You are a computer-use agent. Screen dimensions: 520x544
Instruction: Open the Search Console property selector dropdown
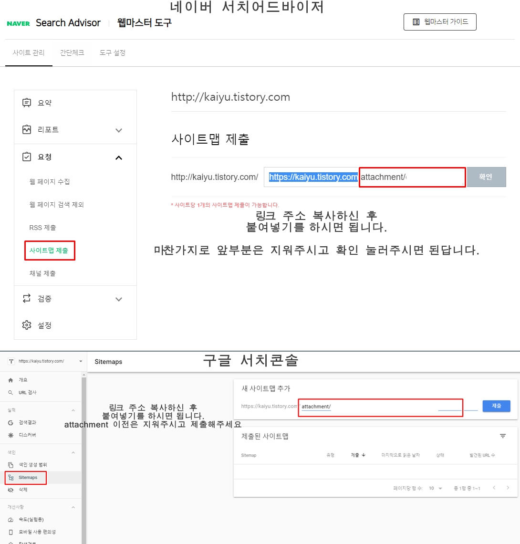coord(81,361)
